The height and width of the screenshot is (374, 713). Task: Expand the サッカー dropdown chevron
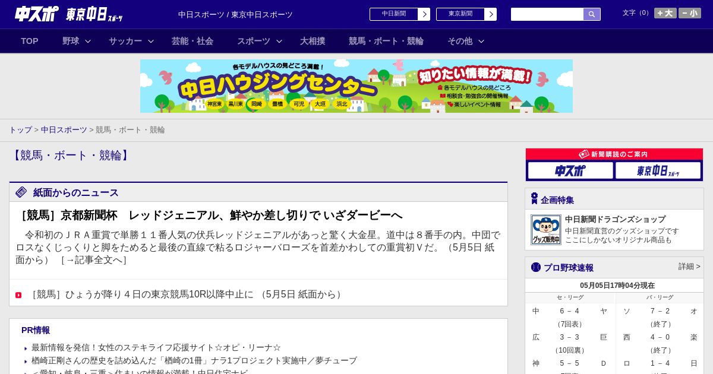point(151,42)
